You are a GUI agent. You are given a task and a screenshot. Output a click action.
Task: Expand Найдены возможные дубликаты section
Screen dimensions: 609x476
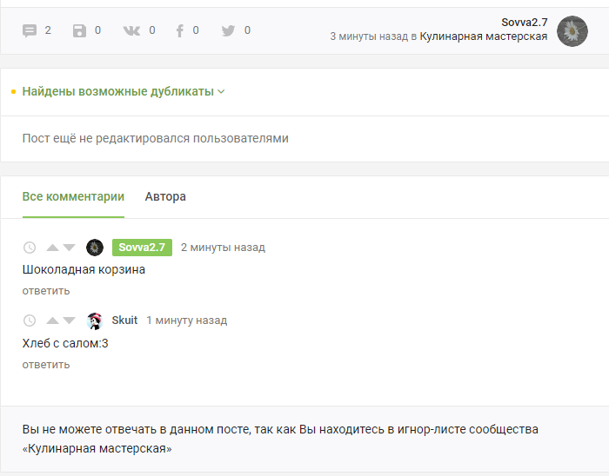pyautogui.click(x=118, y=91)
